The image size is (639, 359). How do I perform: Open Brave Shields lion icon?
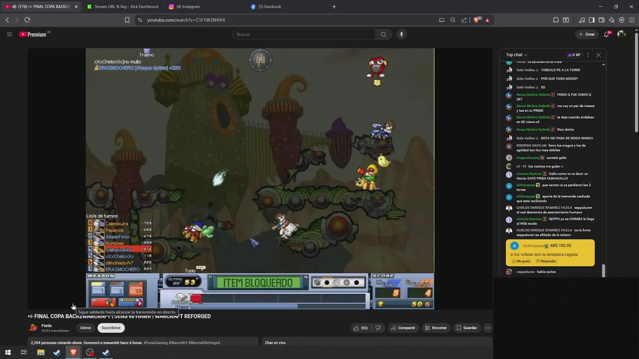[x=476, y=20]
